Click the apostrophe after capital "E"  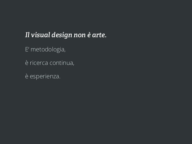pyautogui.click(x=29, y=47)
